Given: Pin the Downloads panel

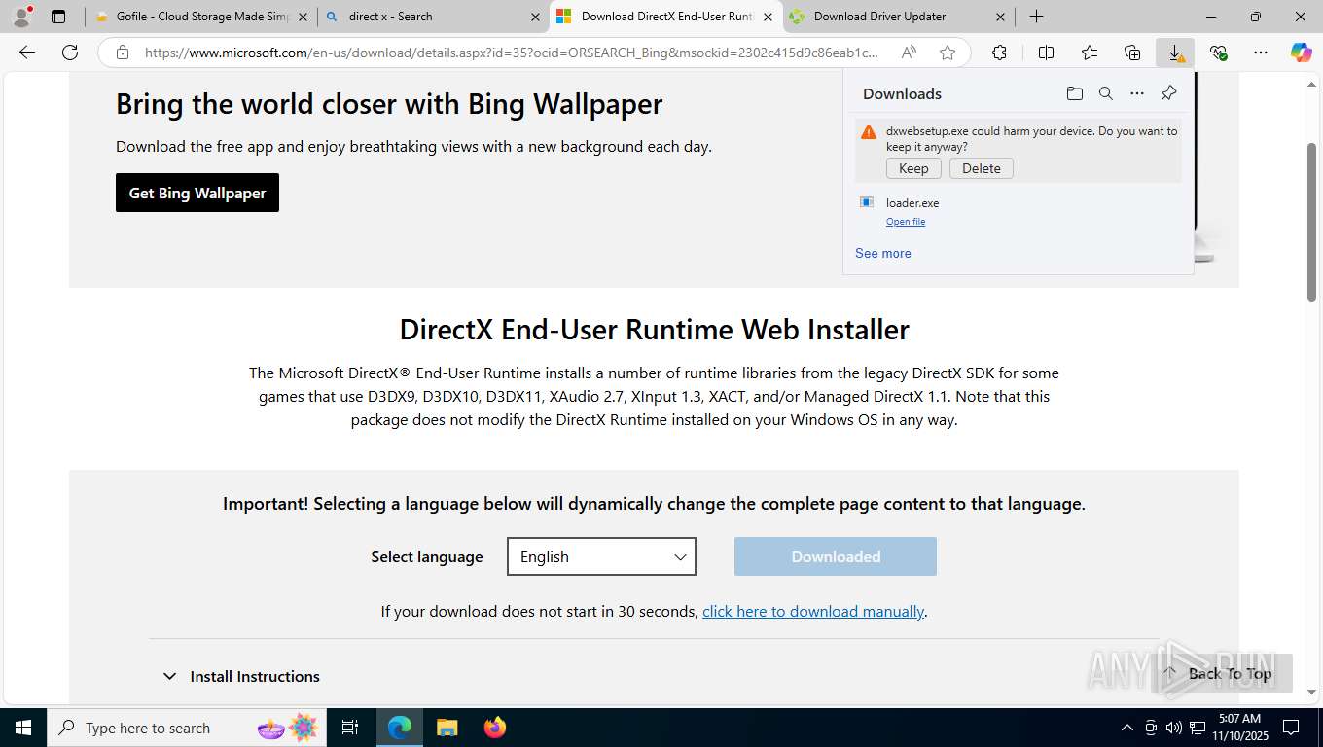Looking at the screenshot, I should coord(1168,93).
